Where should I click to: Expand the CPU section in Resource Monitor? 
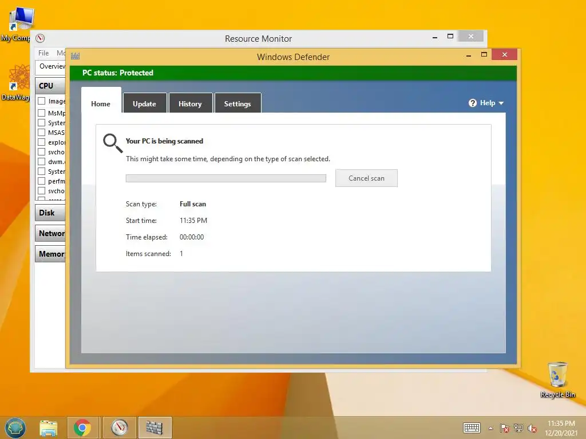pyautogui.click(x=50, y=86)
